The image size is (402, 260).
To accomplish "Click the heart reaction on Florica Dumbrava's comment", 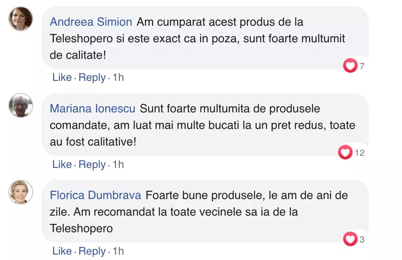I will pyautogui.click(x=350, y=239).
